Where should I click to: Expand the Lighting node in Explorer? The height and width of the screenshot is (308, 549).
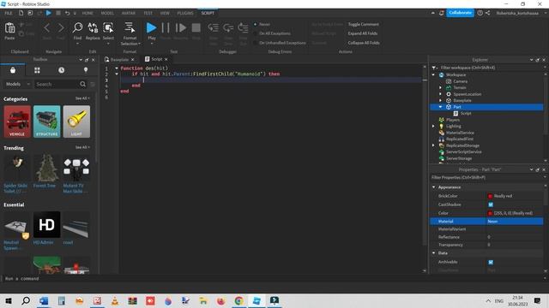tap(433, 126)
